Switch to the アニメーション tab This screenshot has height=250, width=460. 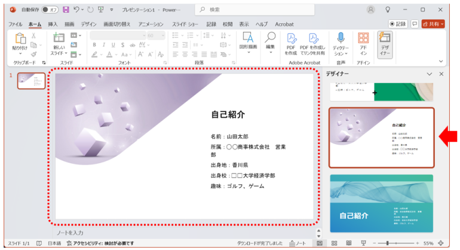(151, 24)
